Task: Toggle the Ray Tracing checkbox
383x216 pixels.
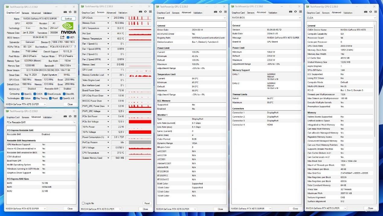Action: 34,98
